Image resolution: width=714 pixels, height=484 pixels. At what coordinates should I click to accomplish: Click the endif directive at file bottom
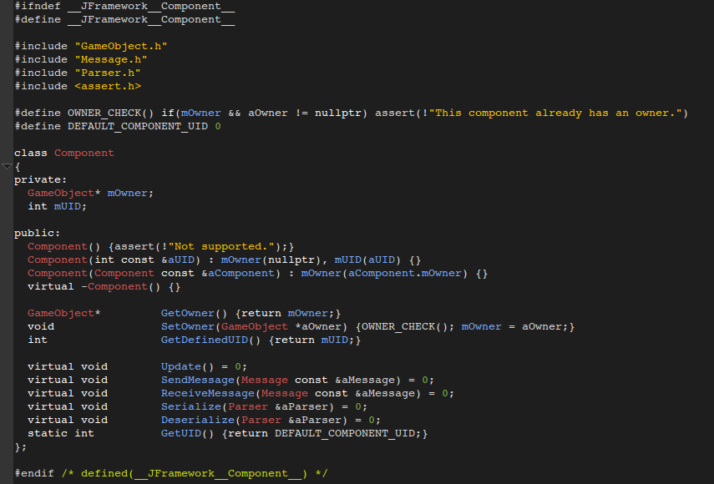click(x=32, y=473)
